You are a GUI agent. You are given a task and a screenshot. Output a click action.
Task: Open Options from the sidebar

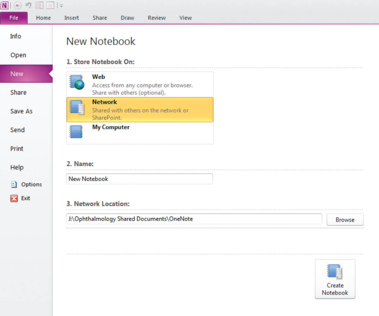31,185
